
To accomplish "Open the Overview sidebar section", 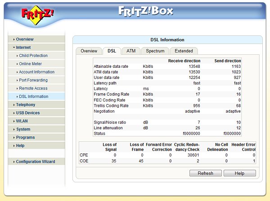I will (25, 39).
